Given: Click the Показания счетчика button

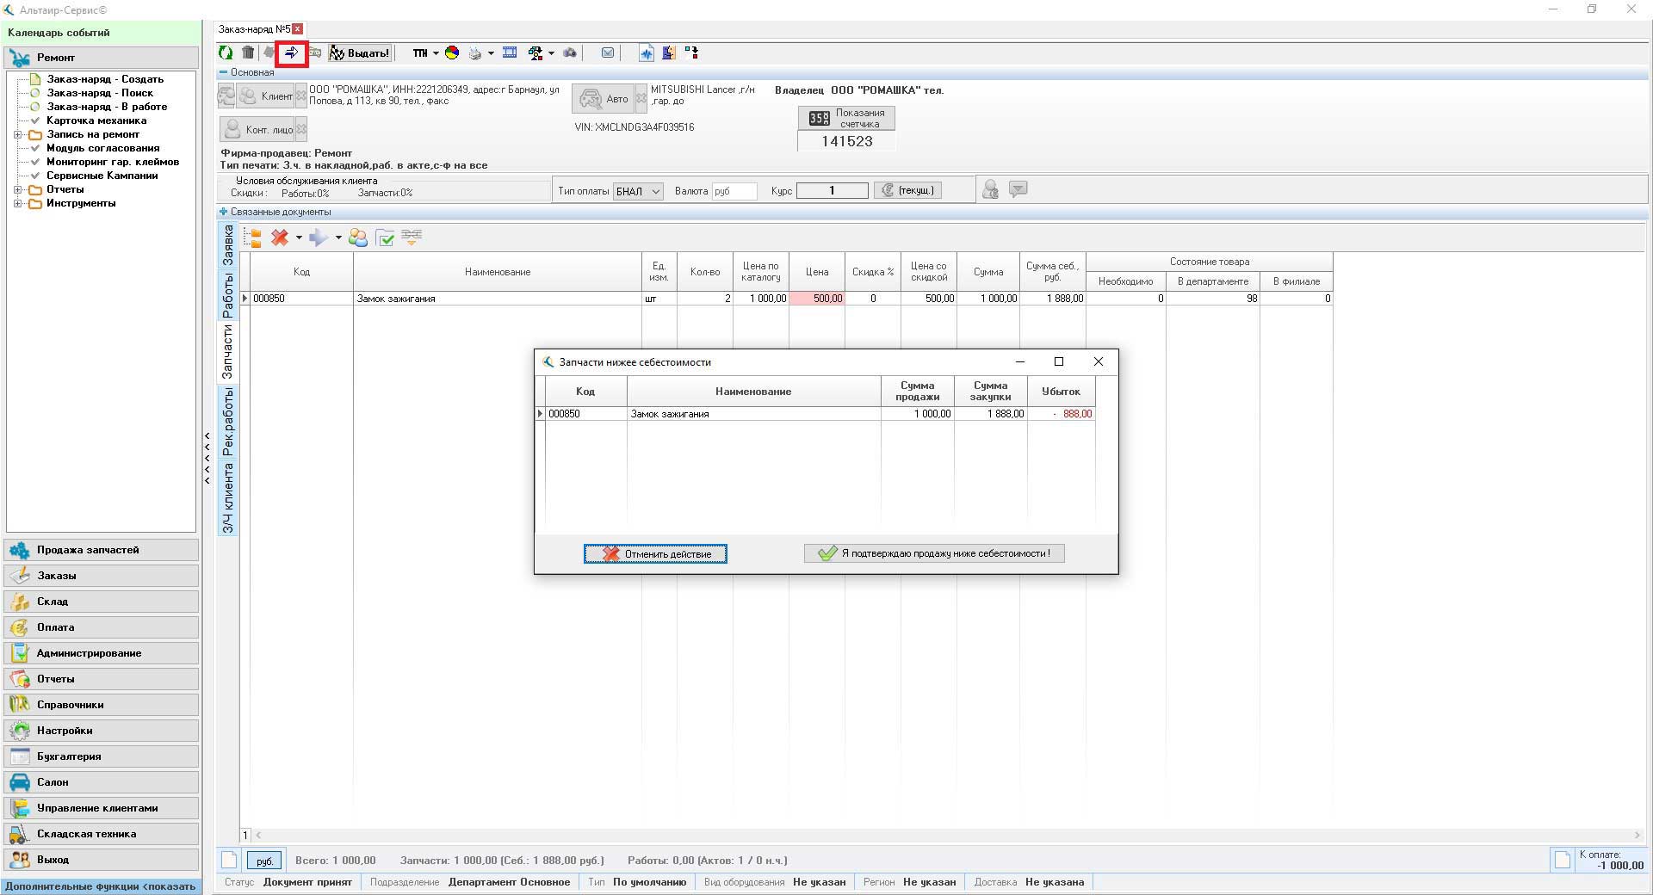Looking at the screenshot, I should tap(846, 118).
